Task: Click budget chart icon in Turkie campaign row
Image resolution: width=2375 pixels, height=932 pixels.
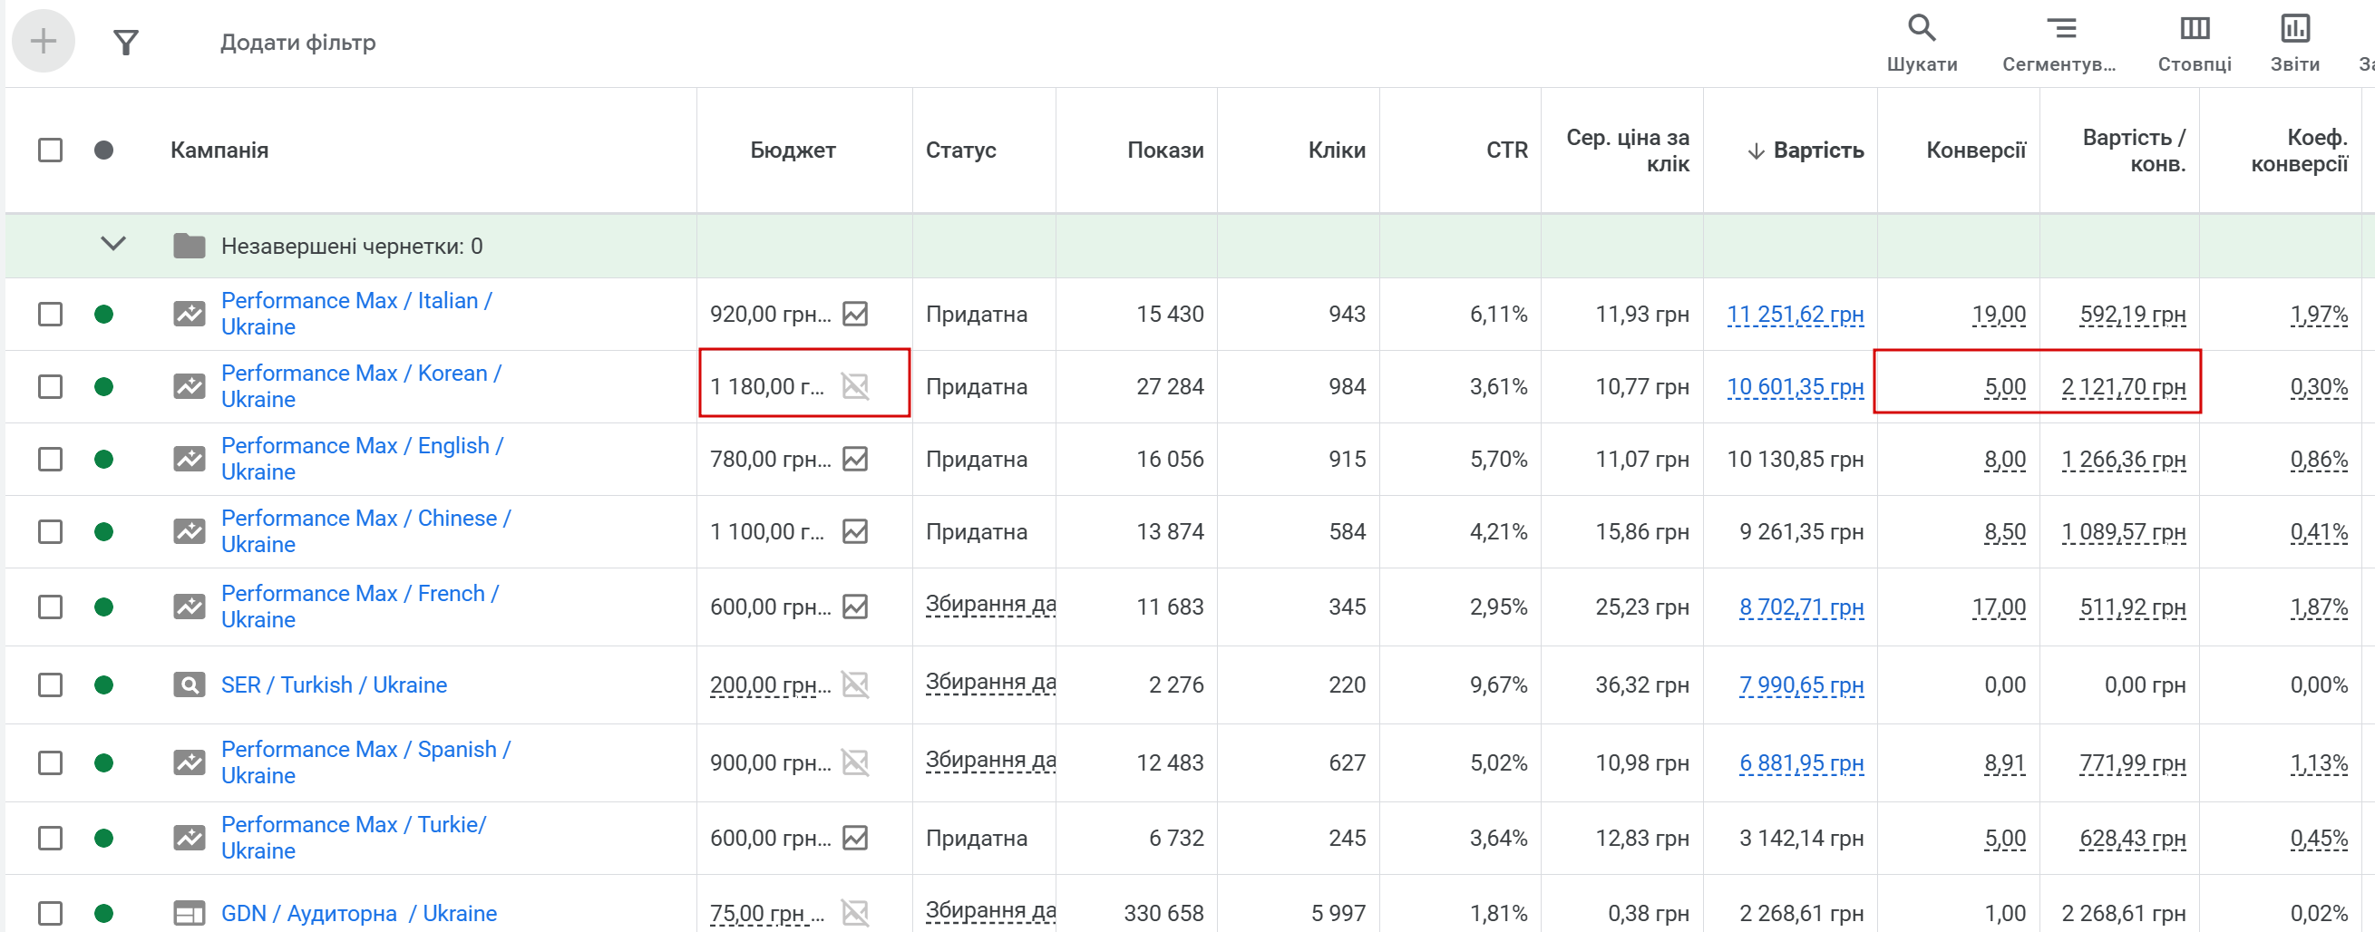Action: [x=854, y=838]
